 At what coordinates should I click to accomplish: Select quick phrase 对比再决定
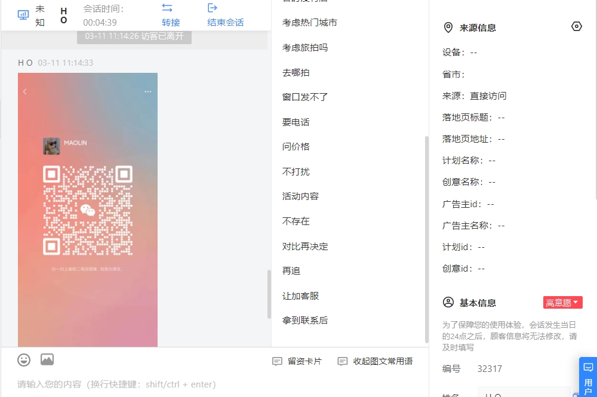305,247
